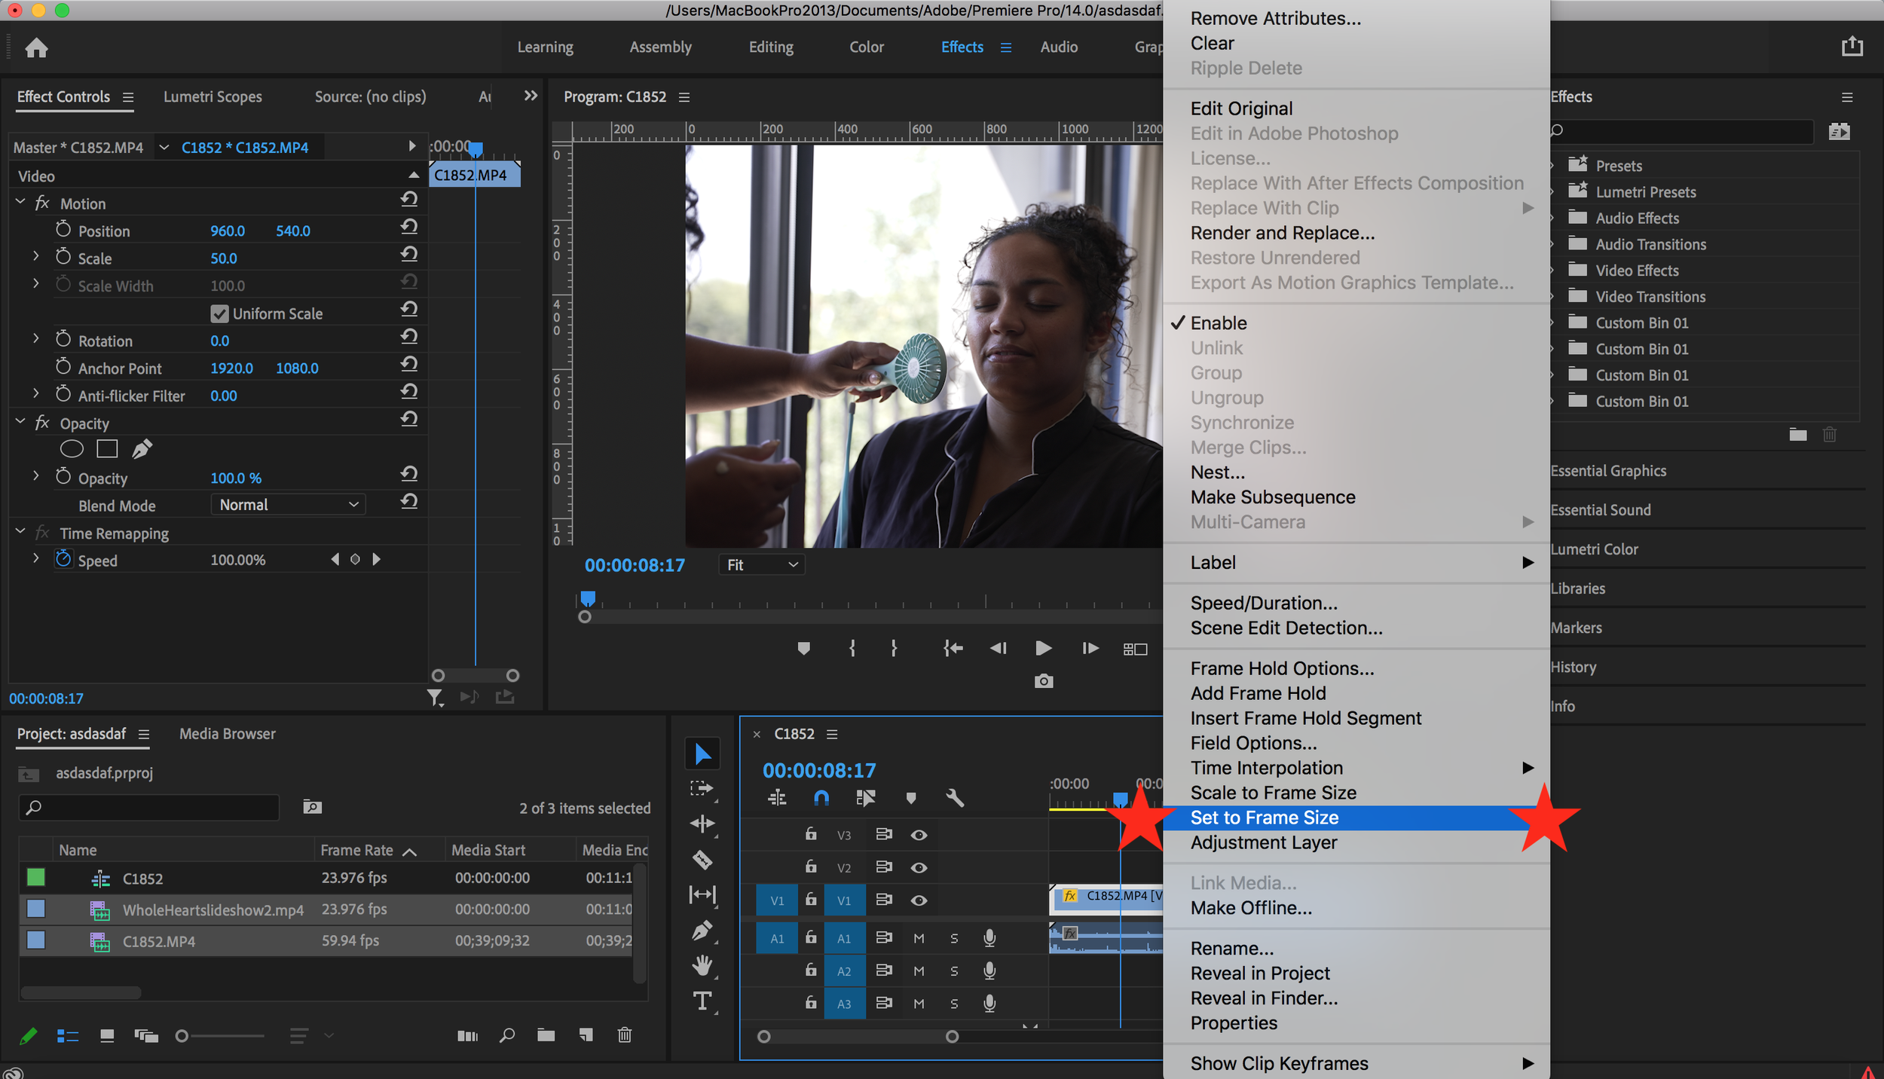Screen dimensions: 1884x1079
Task: Click the Project panel search field
Action: tap(149, 808)
